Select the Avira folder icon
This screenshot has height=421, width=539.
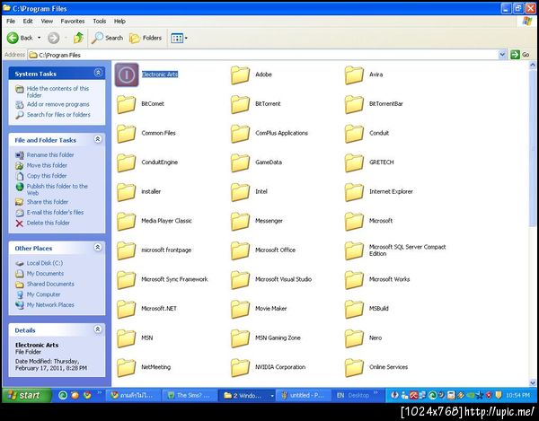pos(354,75)
